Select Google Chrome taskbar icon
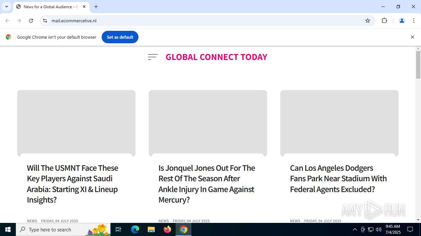 184,229
